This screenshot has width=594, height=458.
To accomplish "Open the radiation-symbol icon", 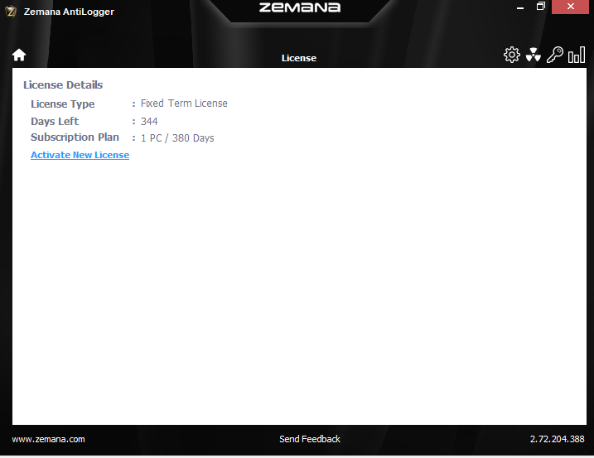I will tap(534, 55).
